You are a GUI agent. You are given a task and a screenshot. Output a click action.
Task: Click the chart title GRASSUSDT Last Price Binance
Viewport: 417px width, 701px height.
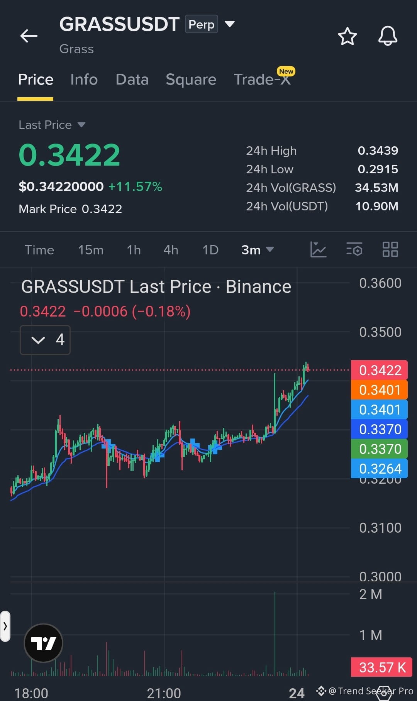156,287
